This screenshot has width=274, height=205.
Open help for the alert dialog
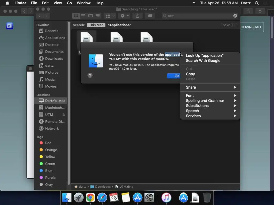tap(90, 76)
